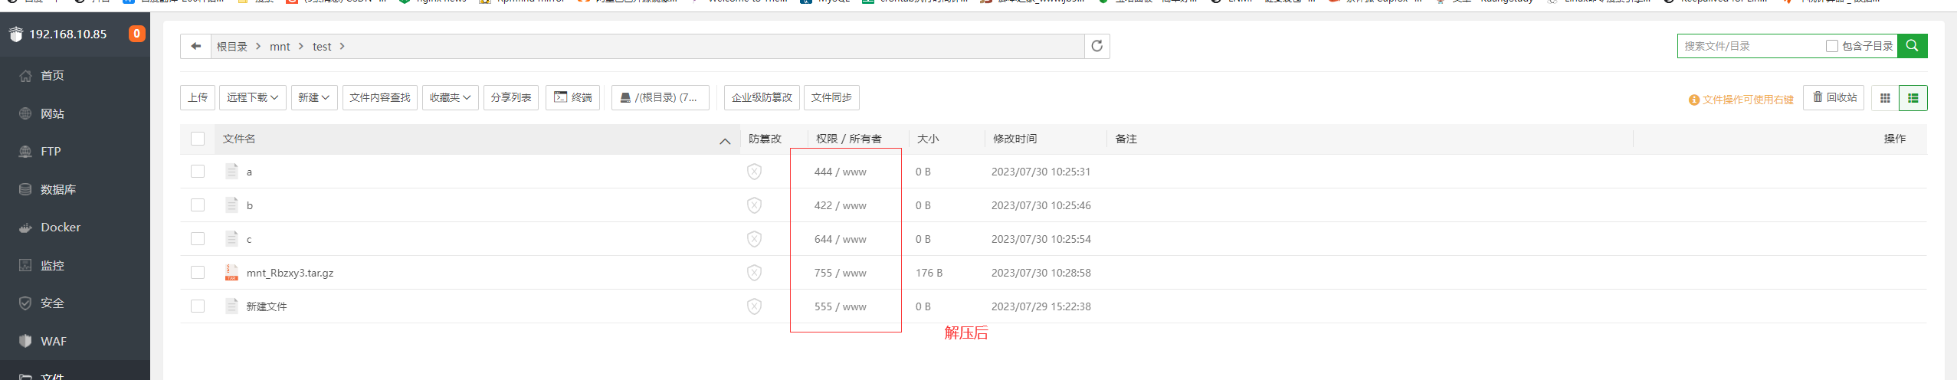Open the recycle bin
Image resolution: width=1957 pixels, height=380 pixels.
[x=1834, y=97]
